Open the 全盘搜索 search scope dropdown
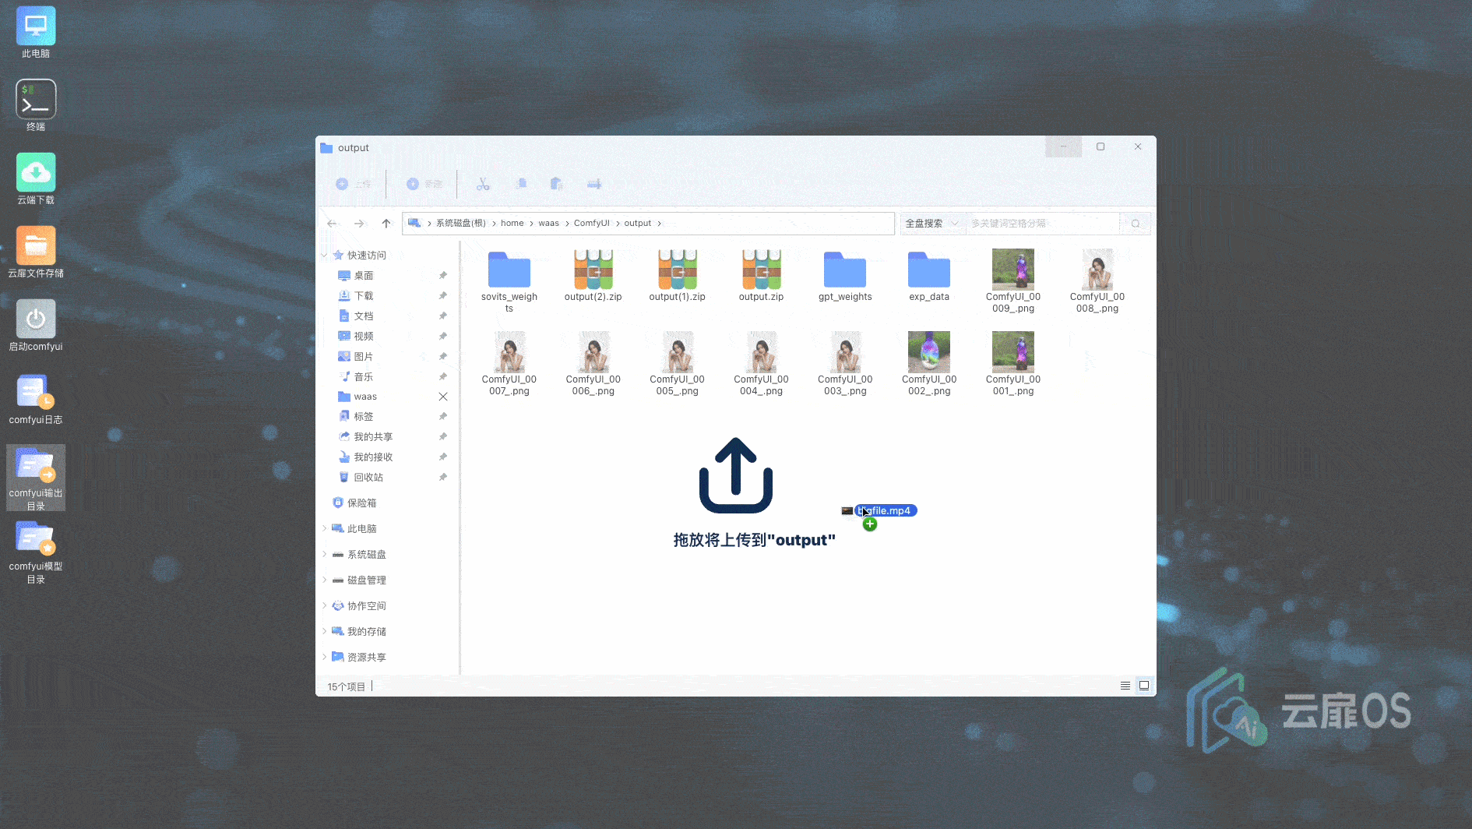 tap(931, 224)
